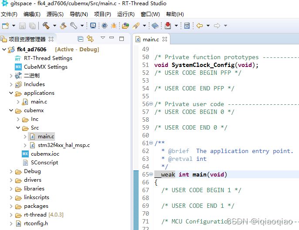Viewport: 299px width, 230px height.
Task: Select stm32f4xx_hal_msp.c in the tree
Action: click(64, 145)
